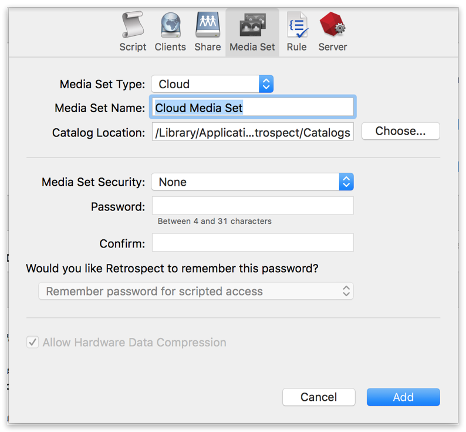The width and height of the screenshot is (466, 432).
Task: Click the Confirm password field
Action: (x=253, y=243)
